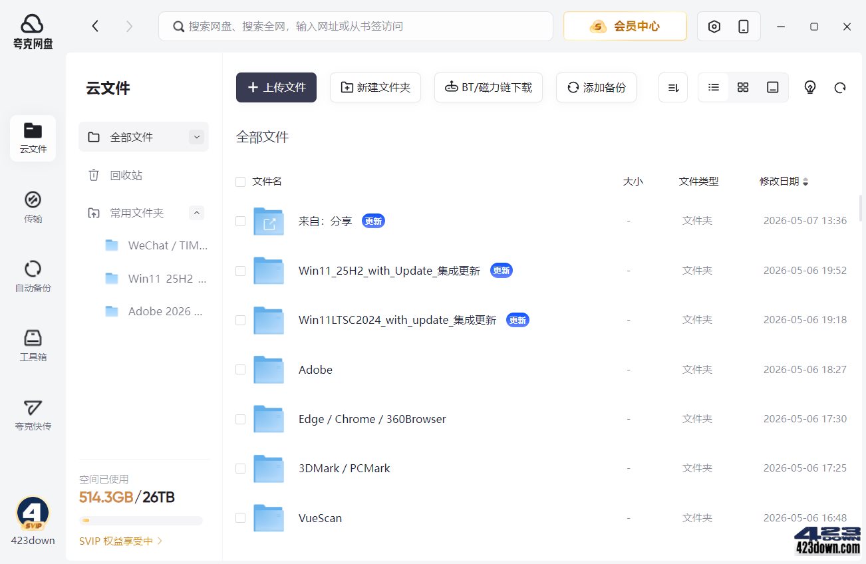Open the Win11LTSC2024_with_update_集成更新 folder name
This screenshot has width=866, height=564.
pyautogui.click(x=397, y=320)
